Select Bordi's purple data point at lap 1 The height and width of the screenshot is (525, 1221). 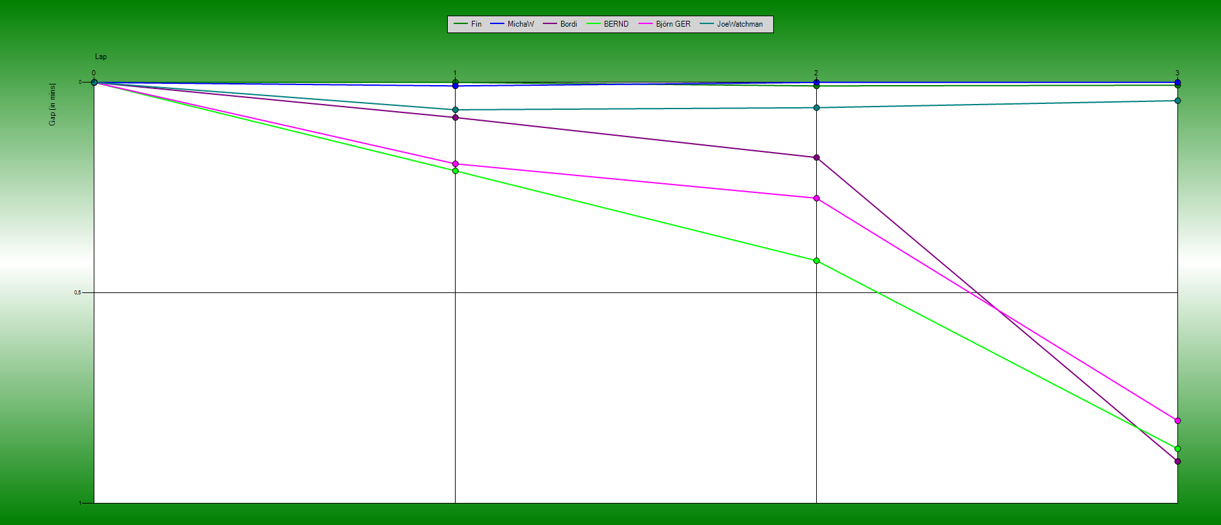(455, 118)
